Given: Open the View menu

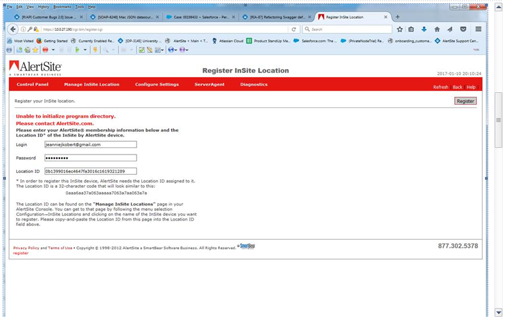Looking at the screenshot, I should (x=30, y=7).
